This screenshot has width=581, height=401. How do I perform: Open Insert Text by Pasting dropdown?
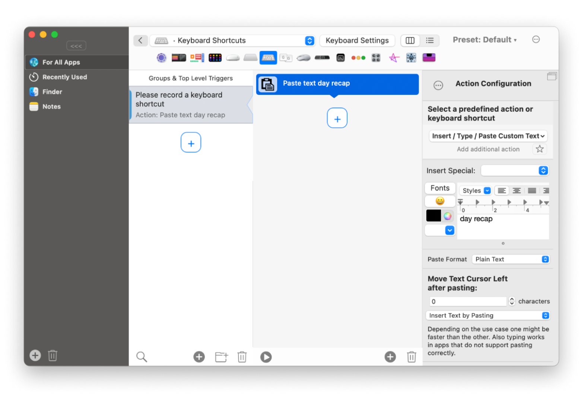pyautogui.click(x=488, y=316)
